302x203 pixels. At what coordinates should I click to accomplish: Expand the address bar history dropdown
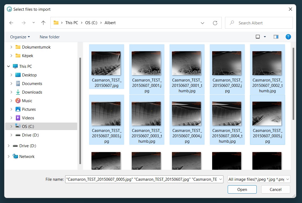click(x=202, y=23)
